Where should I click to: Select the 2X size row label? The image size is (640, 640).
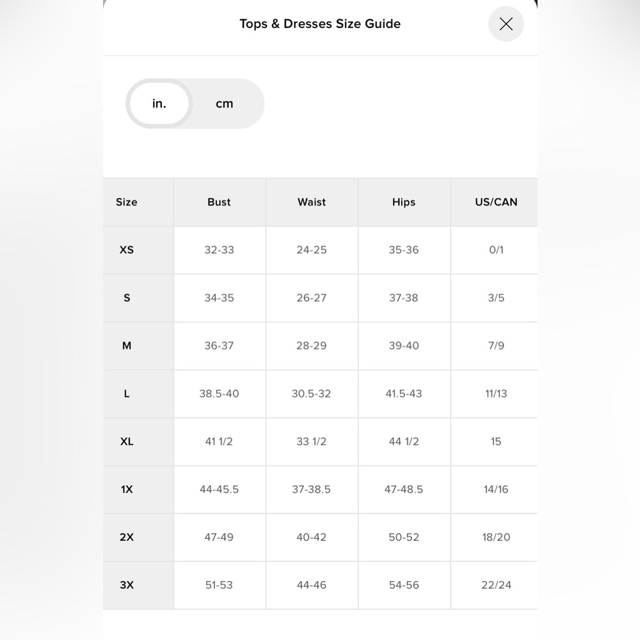[x=127, y=537]
